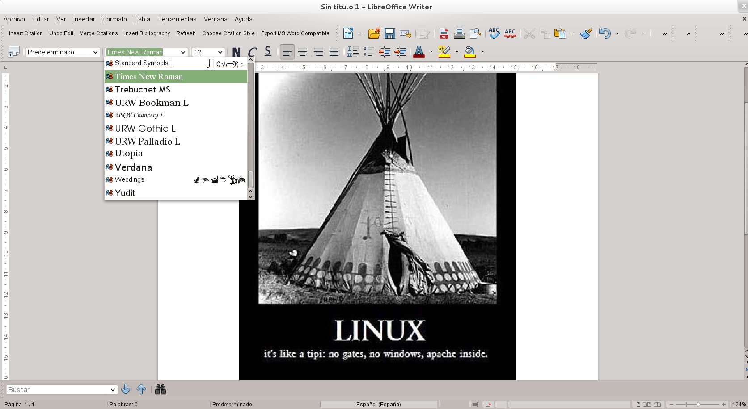Send document by email via envelope icon
This screenshot has height=409, width=748.
click(x=406, y=33)
